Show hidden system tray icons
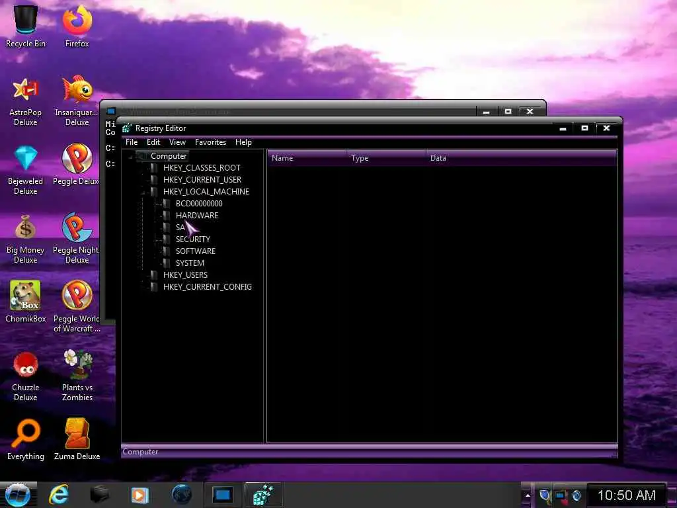Viewport: 677px width, 508px height. [x=528, y=495]
